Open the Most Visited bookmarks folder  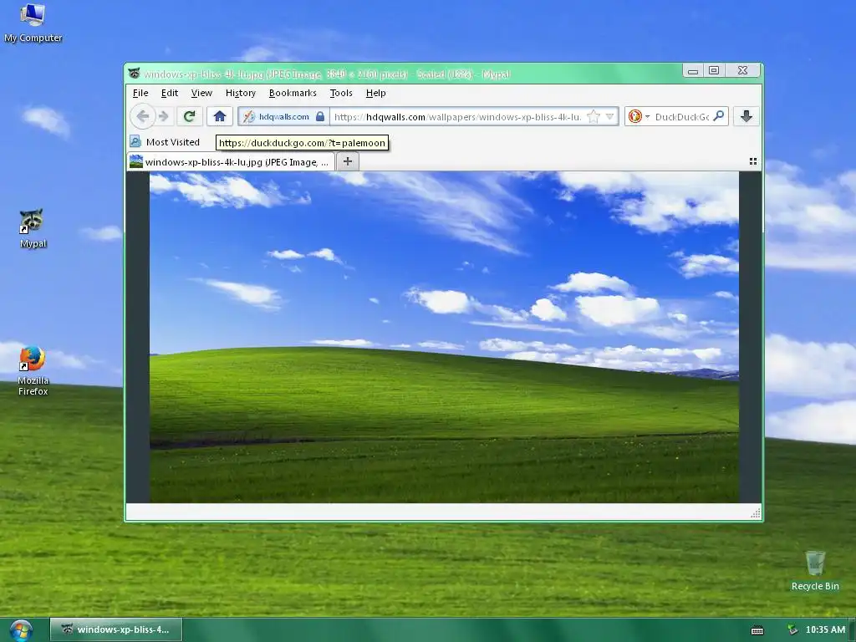point(165,142)
